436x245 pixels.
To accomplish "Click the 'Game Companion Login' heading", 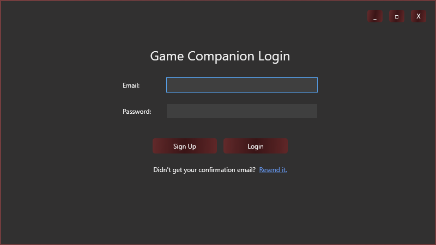I will coord(220,56).
